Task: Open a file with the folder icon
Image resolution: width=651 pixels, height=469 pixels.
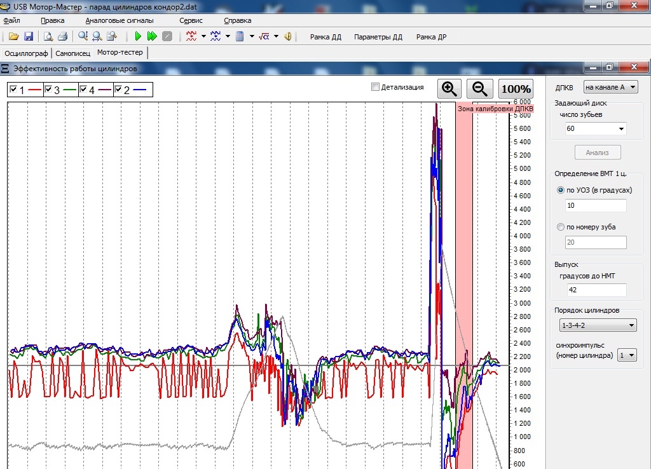Action: pos(14,36)
